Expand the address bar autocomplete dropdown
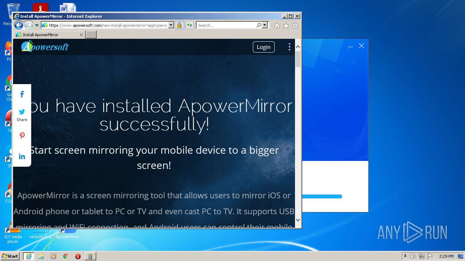Viewport: 465px width, 261px height. point(171,25)
